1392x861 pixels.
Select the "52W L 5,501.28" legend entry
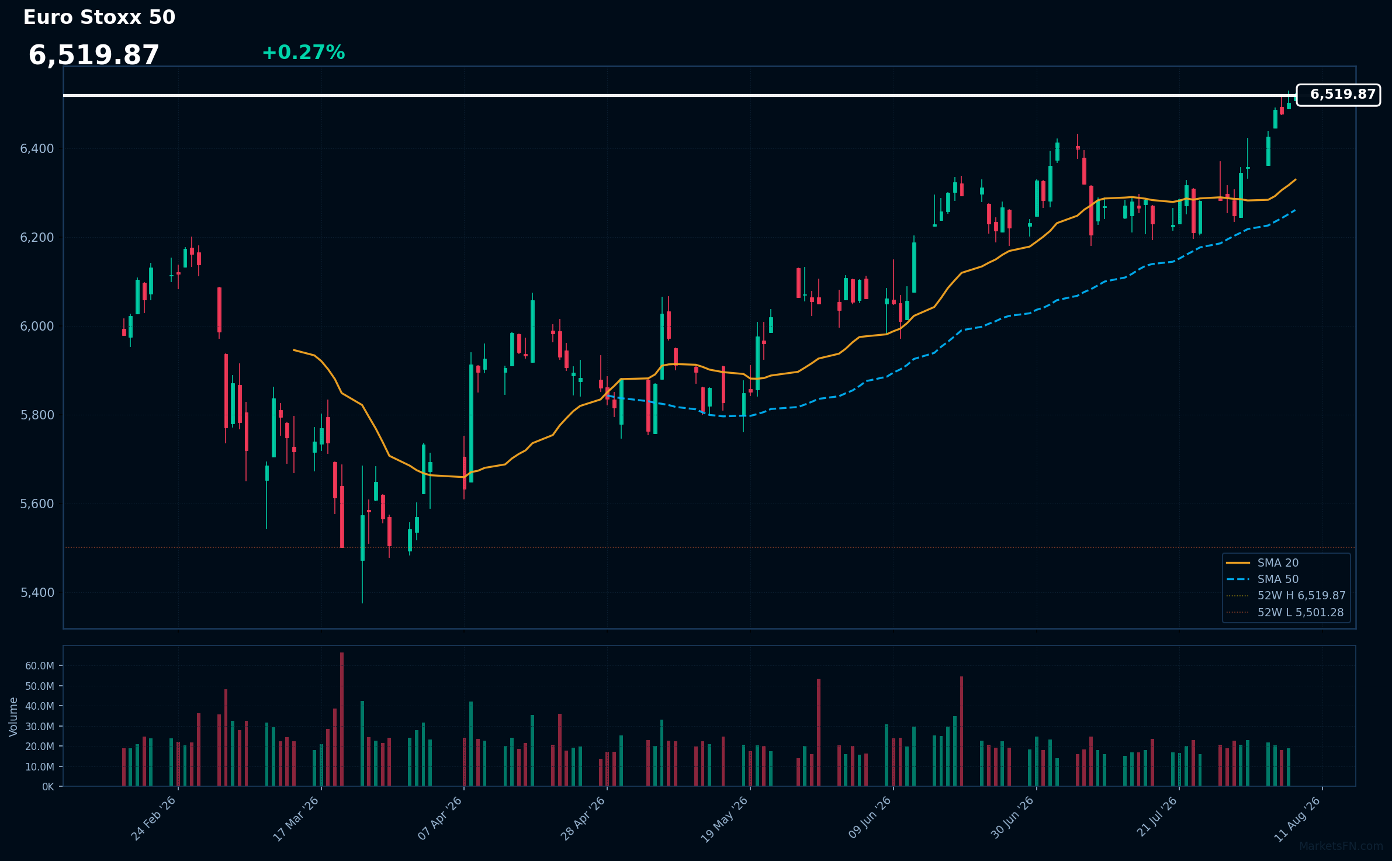[1300, 613]
